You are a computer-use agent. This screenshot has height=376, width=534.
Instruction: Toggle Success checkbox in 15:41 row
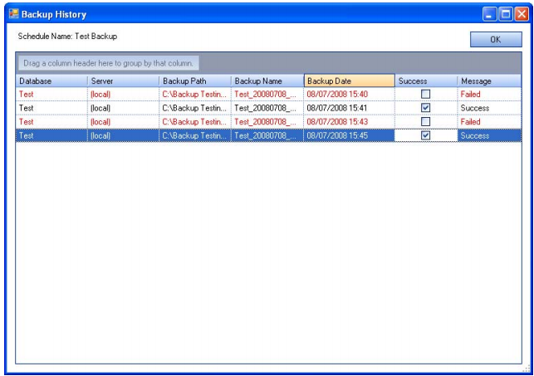(426, 108)
